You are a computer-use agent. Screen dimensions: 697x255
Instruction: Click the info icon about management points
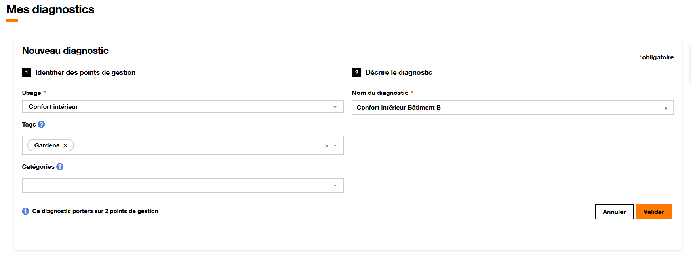[25, 211]
